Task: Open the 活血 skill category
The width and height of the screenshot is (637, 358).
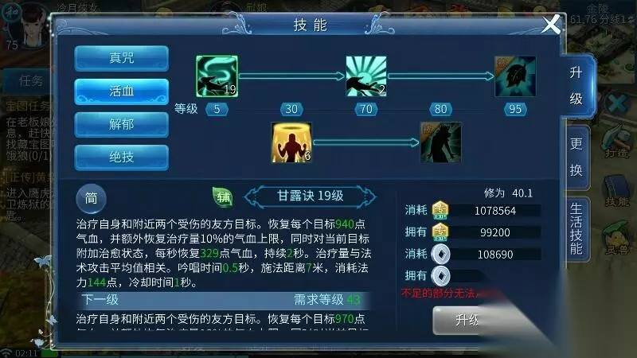Action: pos(122,91)
